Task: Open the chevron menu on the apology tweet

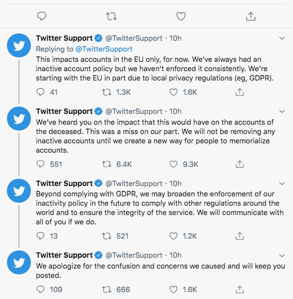Action: tap(282, 255)
